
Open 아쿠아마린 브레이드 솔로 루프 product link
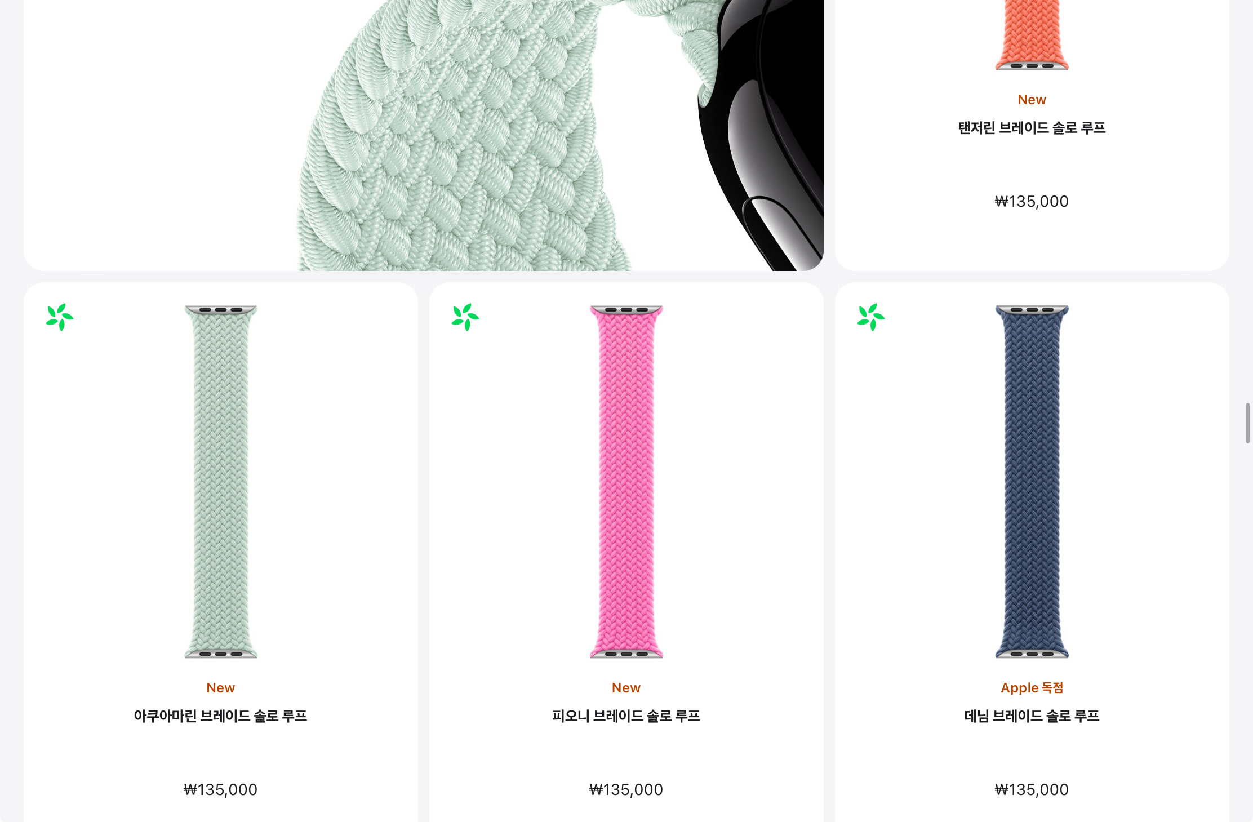(221, 716)
